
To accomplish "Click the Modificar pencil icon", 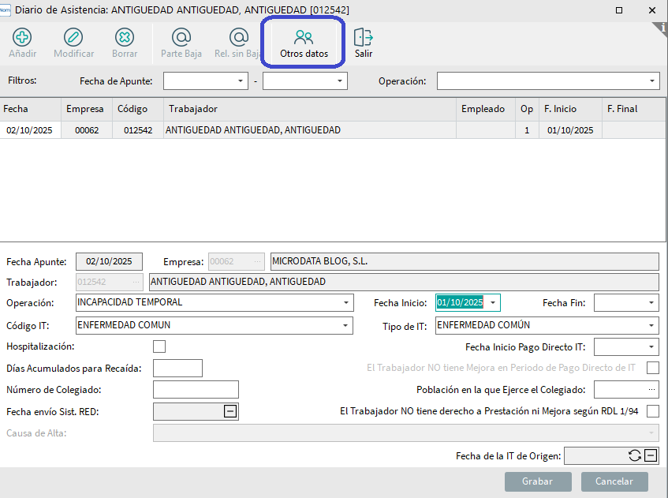I will click(73, 37).
